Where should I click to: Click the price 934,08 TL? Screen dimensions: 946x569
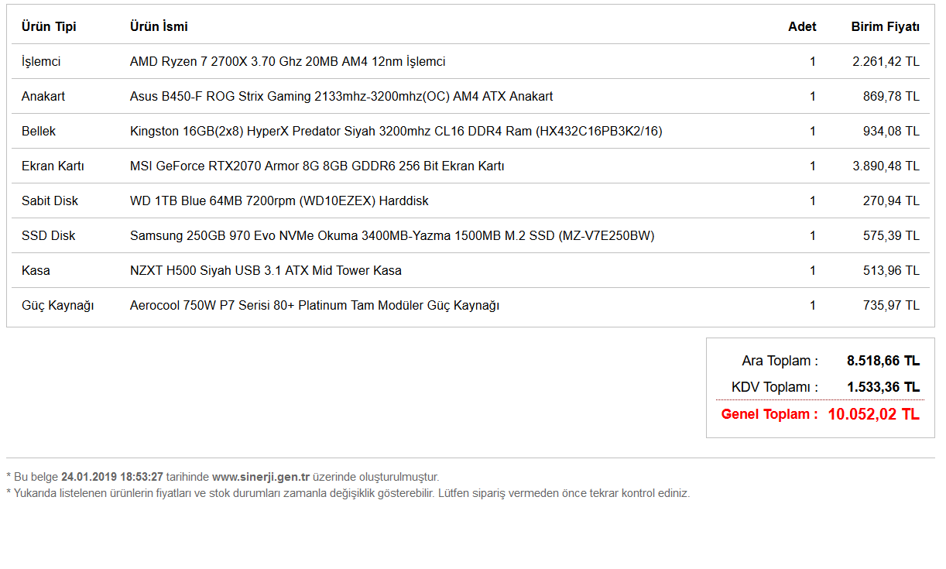point(892,131)
